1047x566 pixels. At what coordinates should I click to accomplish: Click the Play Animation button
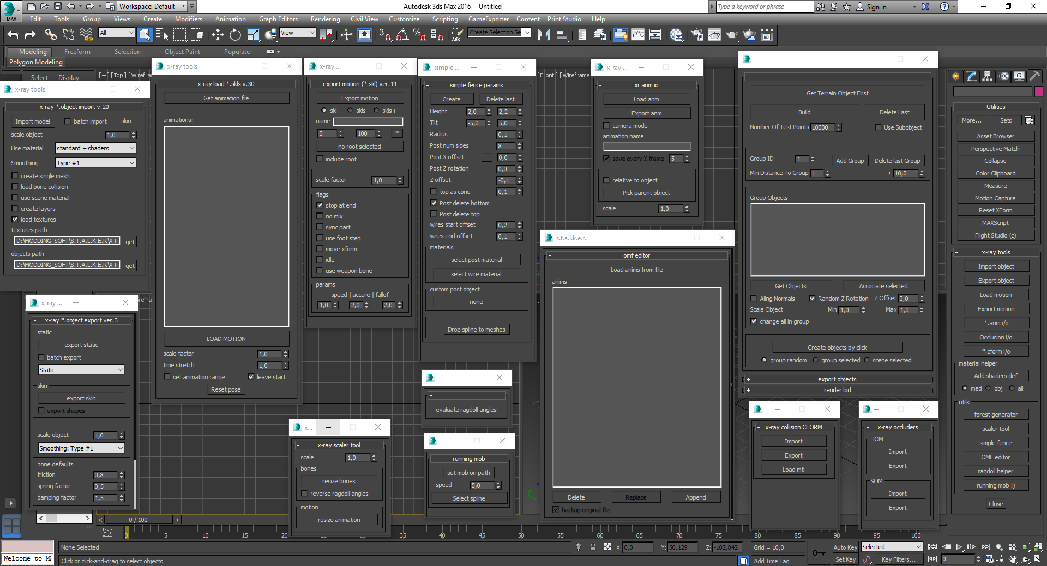point(959,547)
